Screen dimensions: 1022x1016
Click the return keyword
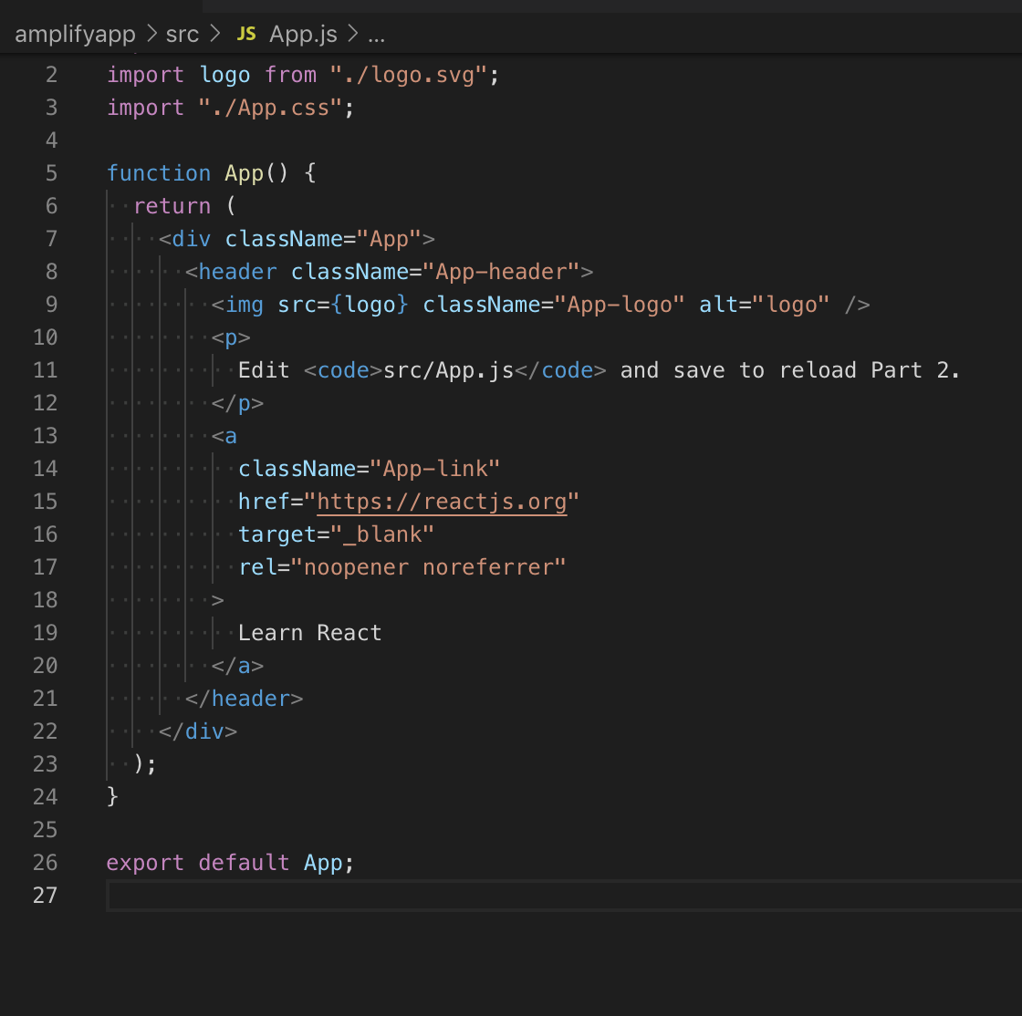pyautogui.click(x=172, y=206)
